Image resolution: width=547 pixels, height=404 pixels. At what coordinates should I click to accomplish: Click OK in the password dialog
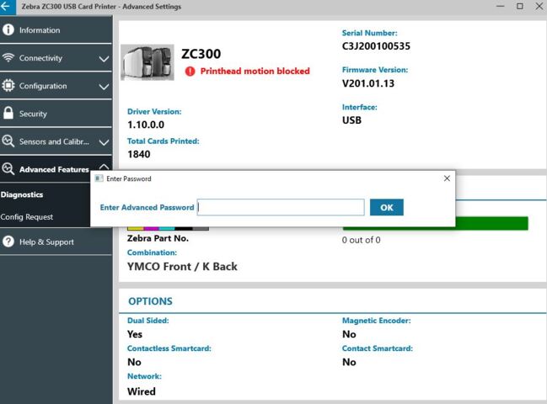tap(387, 207)
